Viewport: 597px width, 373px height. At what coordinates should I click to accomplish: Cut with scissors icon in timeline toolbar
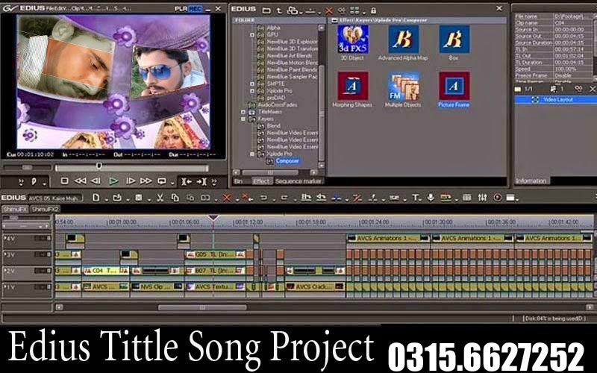[x=160, y=198]
